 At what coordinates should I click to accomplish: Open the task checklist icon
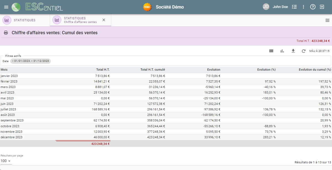[294, 7]
